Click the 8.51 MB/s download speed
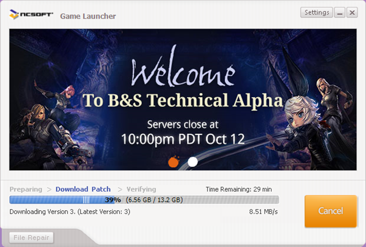 pos(264,211)
